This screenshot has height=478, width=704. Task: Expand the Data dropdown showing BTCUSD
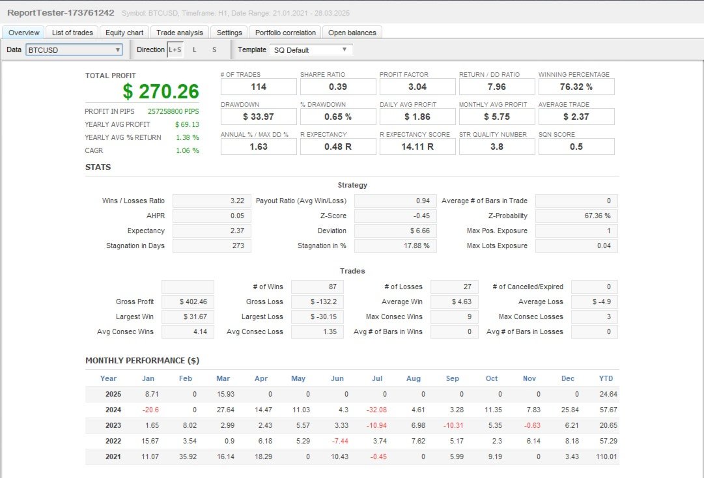74,50
